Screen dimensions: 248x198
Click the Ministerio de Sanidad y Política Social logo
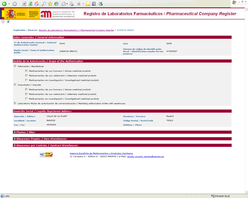tap(34, 14)
